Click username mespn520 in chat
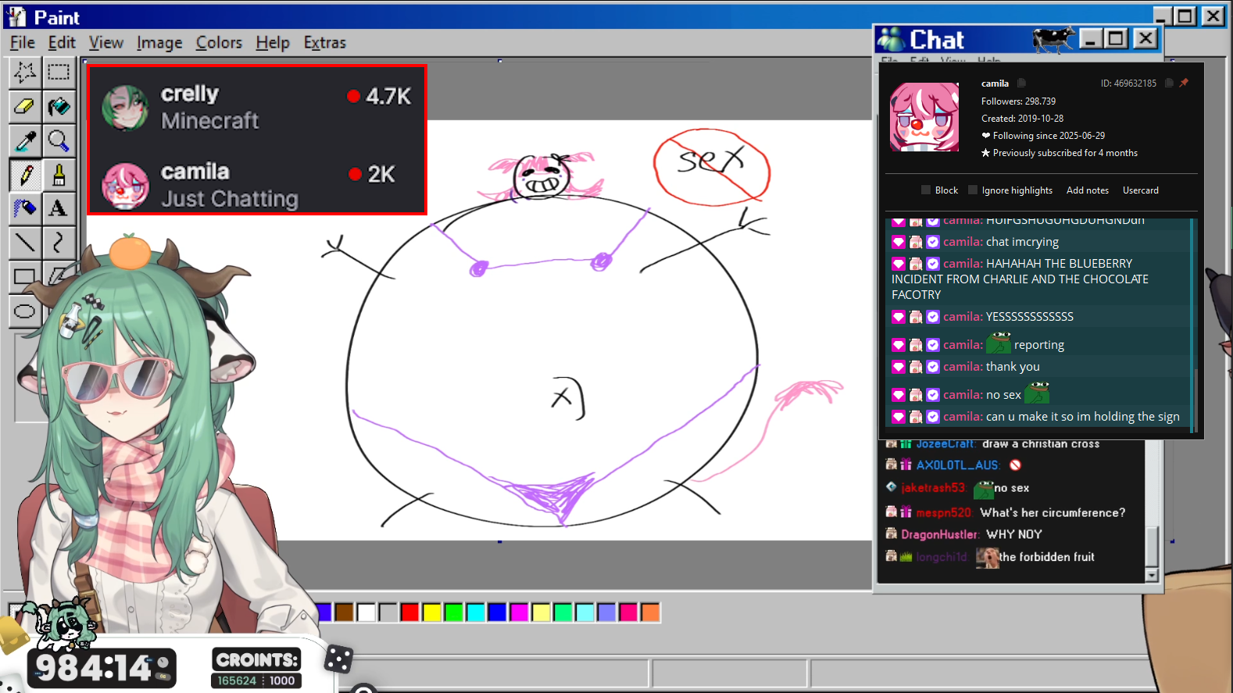 click(944, 513)
